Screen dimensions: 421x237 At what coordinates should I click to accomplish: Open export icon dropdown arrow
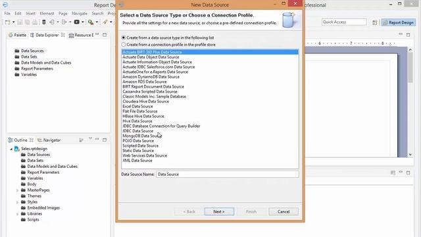(x=70, y=22)
